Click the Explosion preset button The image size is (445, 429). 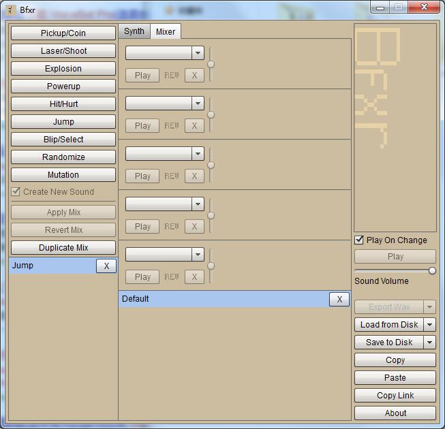[x=63, y=69]
